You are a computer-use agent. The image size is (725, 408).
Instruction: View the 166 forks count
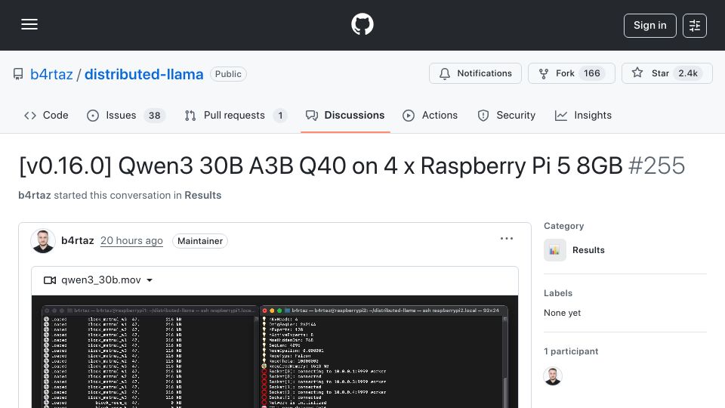coord(592,73)
